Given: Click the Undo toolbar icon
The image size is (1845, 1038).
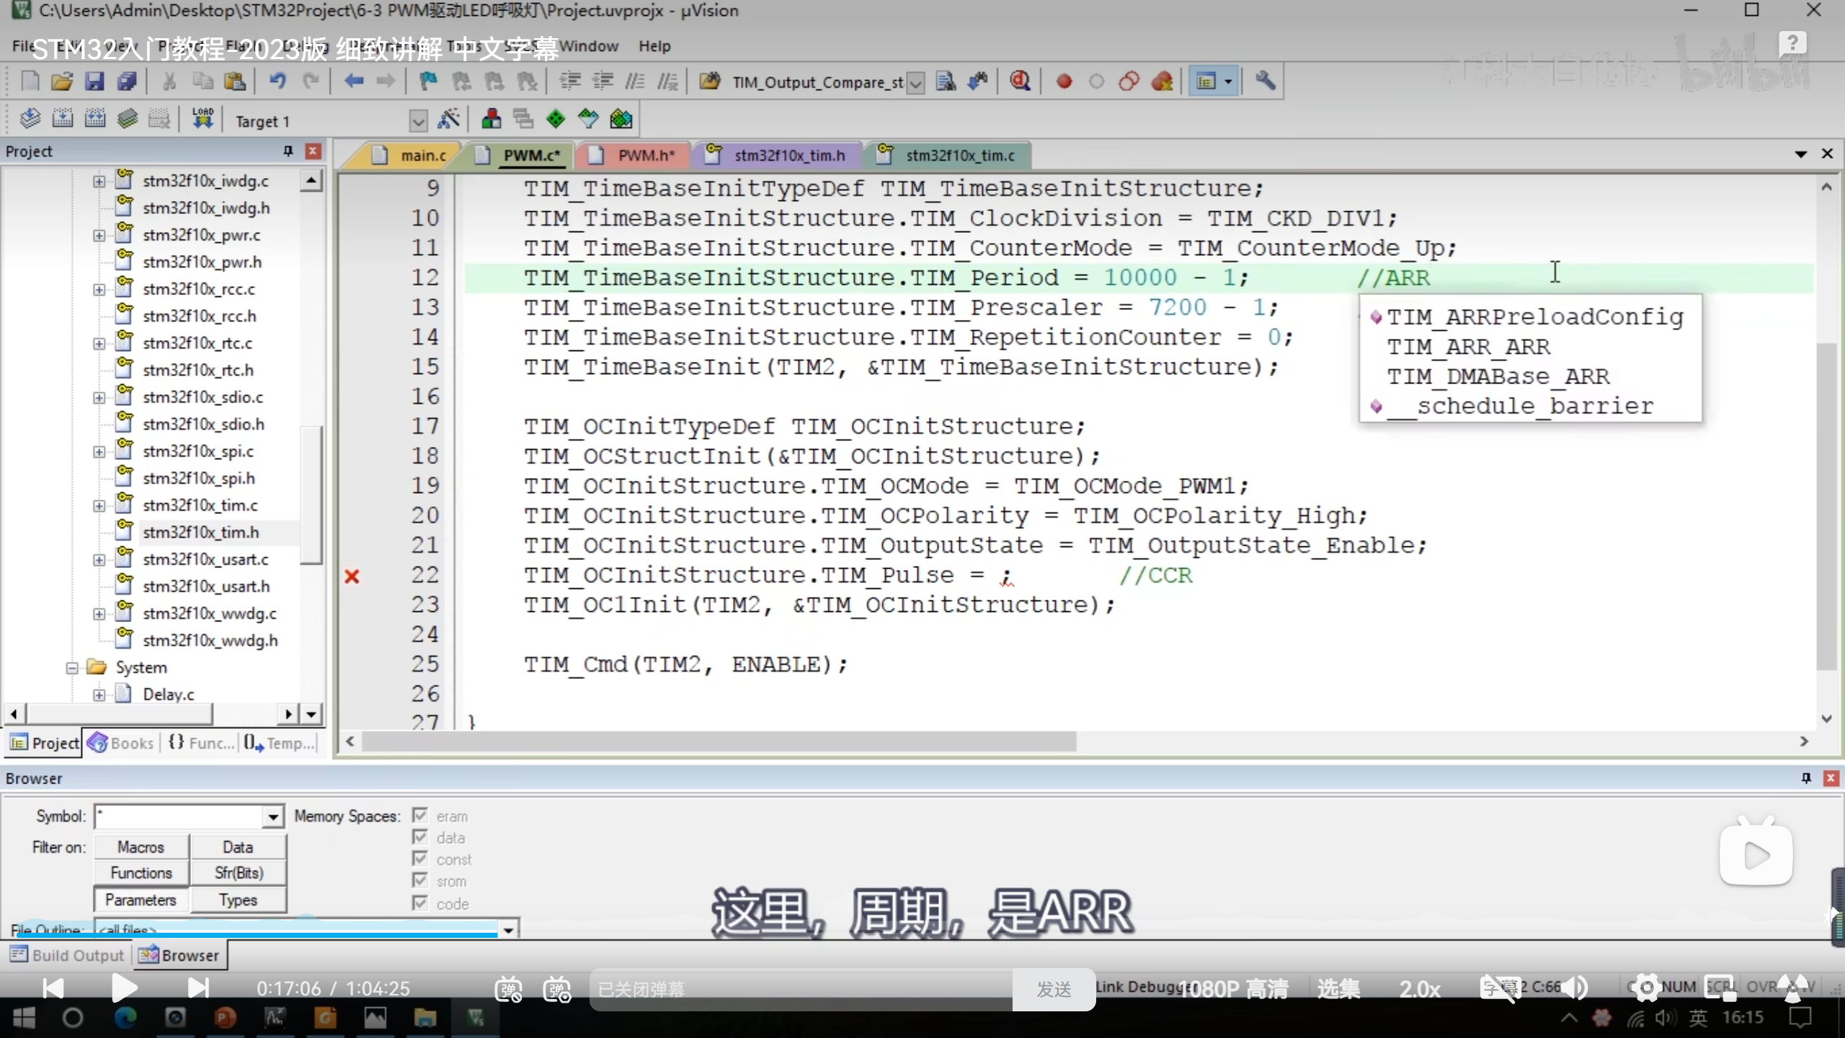Looking at the screenshot, I should [277, 81].
